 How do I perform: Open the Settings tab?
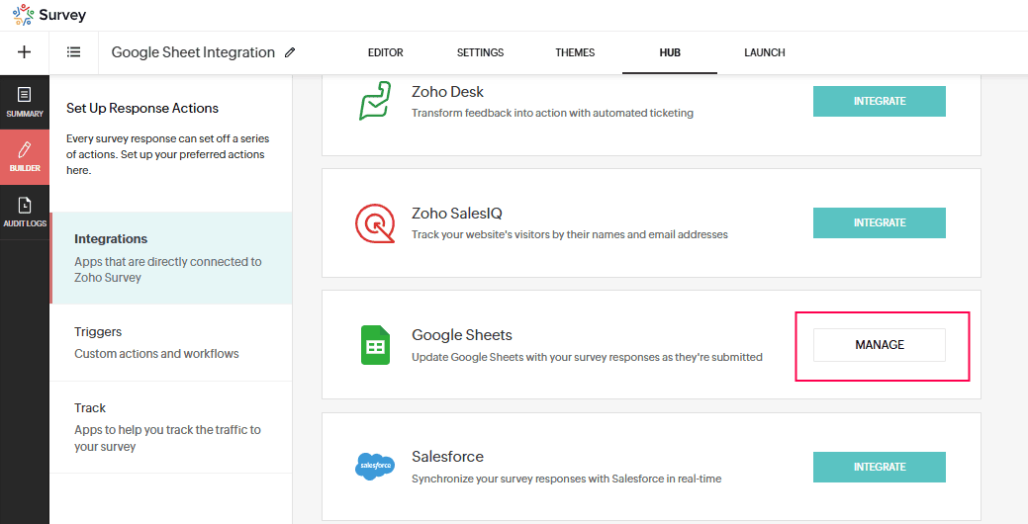click(480, 52)
